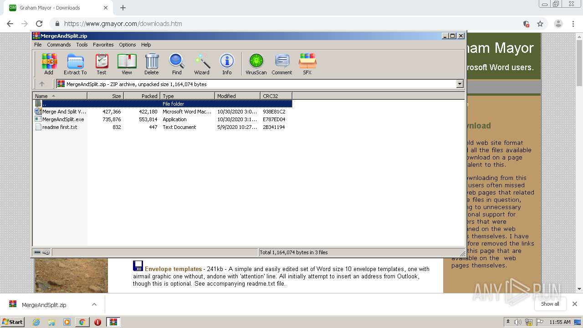Viewport: 583px width, 328px height.
Task: Click the Start button
Action: click(x=13, y=322)
